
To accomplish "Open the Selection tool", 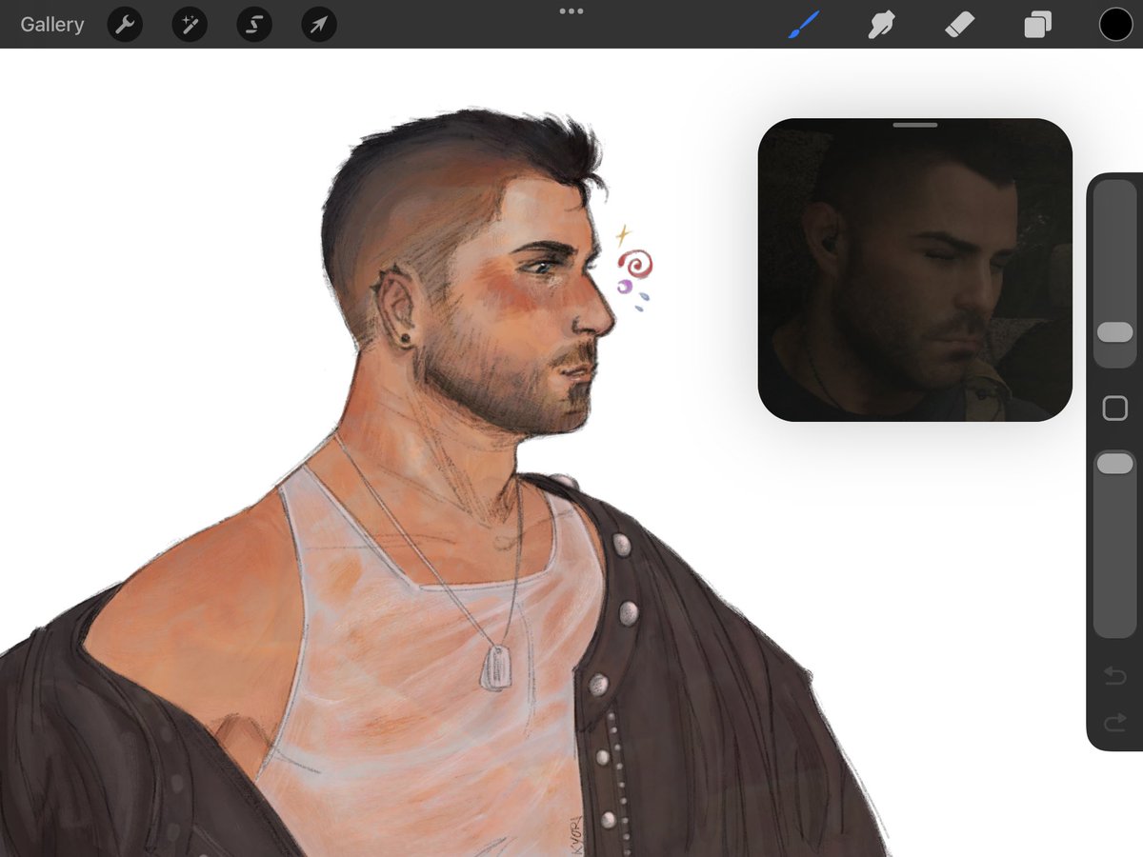I will (x=253, y=25).
